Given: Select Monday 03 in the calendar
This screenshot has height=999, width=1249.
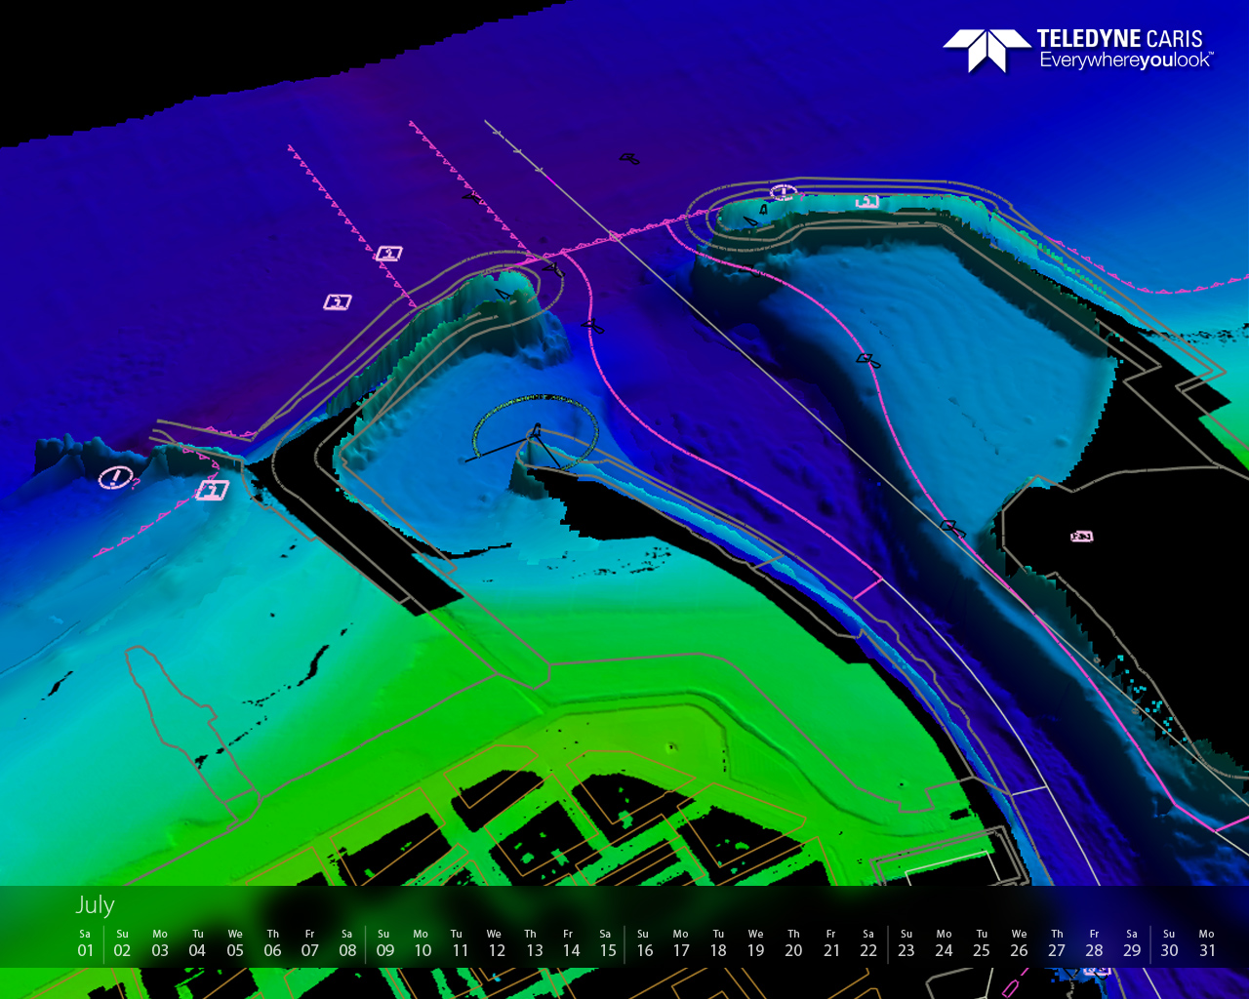Looking at the screenshot, I should (160, 943).
